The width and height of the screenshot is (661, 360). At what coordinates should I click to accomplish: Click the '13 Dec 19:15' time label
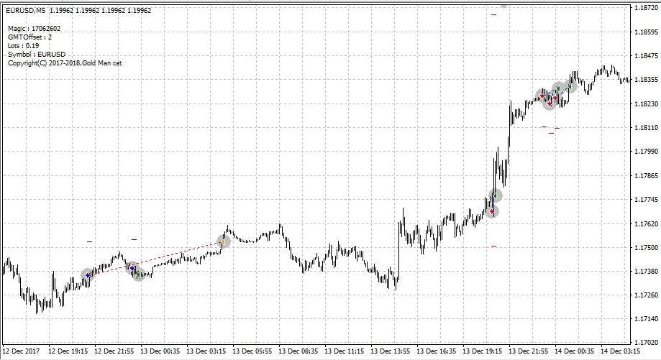482,351
